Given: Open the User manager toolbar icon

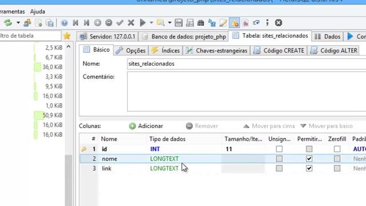Looking at the screenshot, I should pos(27,23).
